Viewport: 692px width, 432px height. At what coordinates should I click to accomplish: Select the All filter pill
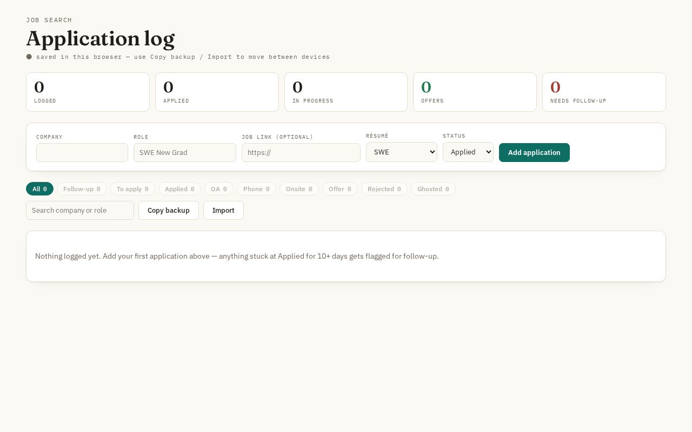click(x=39, y=189)
